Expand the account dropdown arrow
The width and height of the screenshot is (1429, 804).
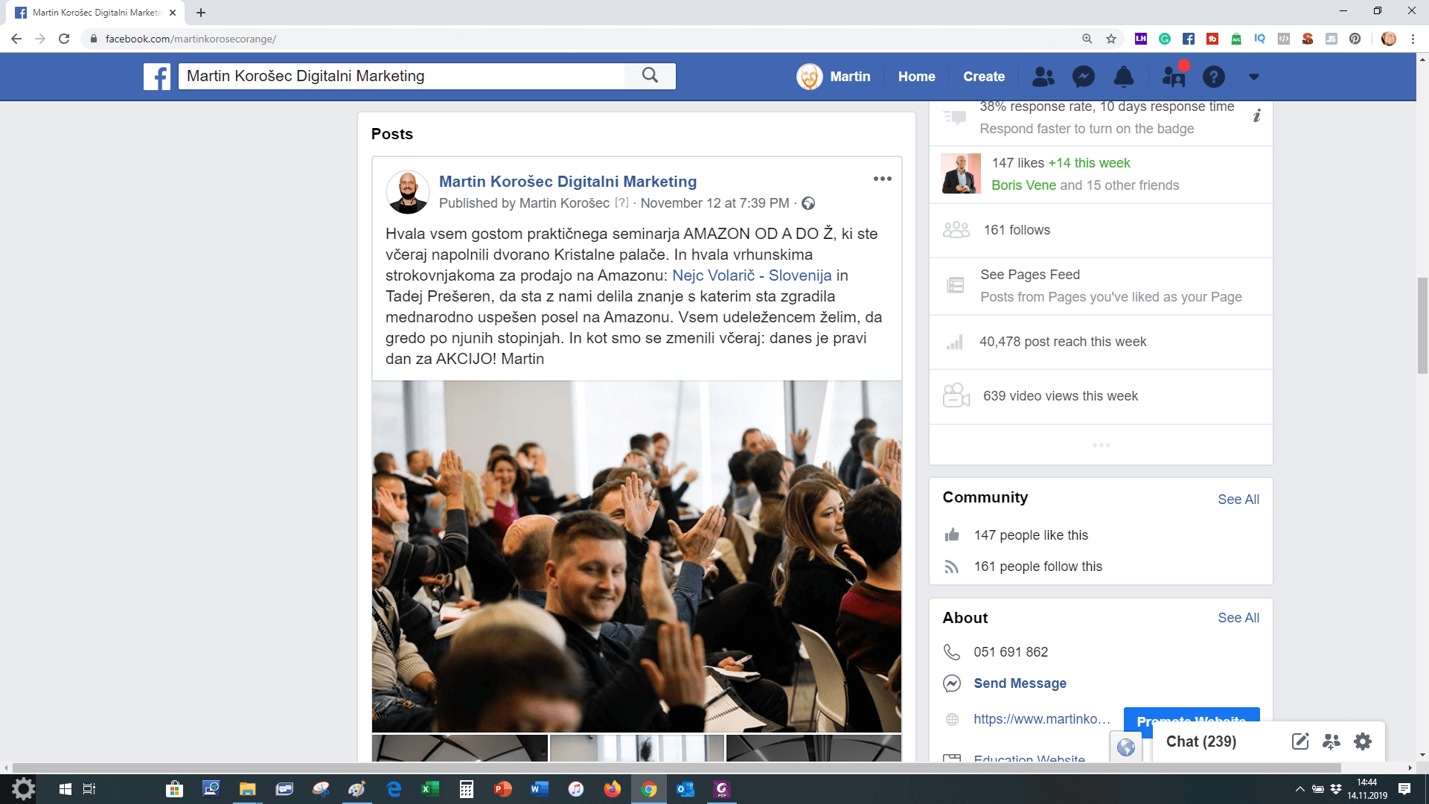[1253, 77]
